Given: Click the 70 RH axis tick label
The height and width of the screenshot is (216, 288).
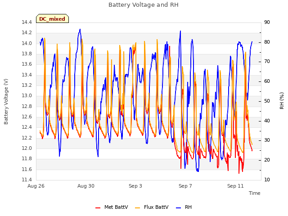Looking at the screenshot, I should 267,62.
